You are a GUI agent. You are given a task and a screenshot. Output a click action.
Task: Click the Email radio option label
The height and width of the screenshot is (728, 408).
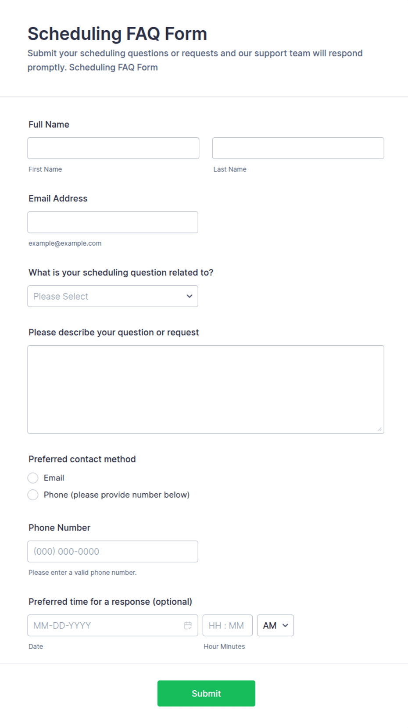54,478
